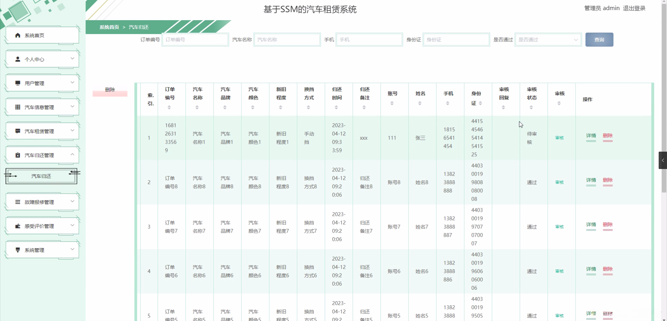Viewport: 667px width, 321px height.
Task: Click the grid icon beside 汽车信息管理
Action: tap(18, 107)
